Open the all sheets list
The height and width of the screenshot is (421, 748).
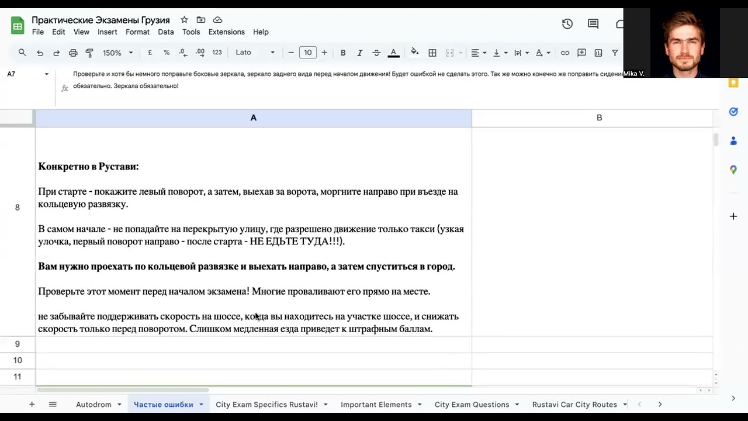(53, 405)
